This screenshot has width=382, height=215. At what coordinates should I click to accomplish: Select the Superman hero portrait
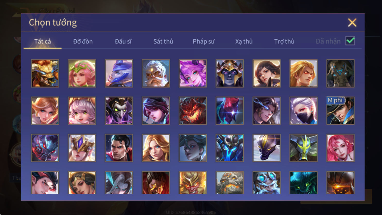pos(119,148)
